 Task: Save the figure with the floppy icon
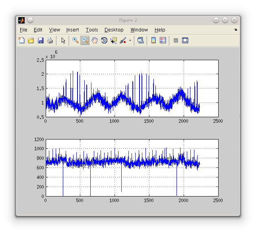tap(40, 40)
